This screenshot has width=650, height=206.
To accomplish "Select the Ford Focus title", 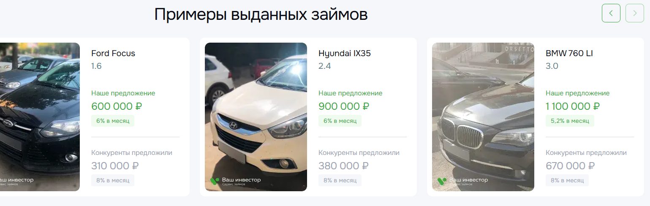I will pos(113,54).
